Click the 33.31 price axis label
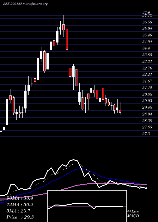The height and width of the screenshot is (222, 158). pos(147,62)
